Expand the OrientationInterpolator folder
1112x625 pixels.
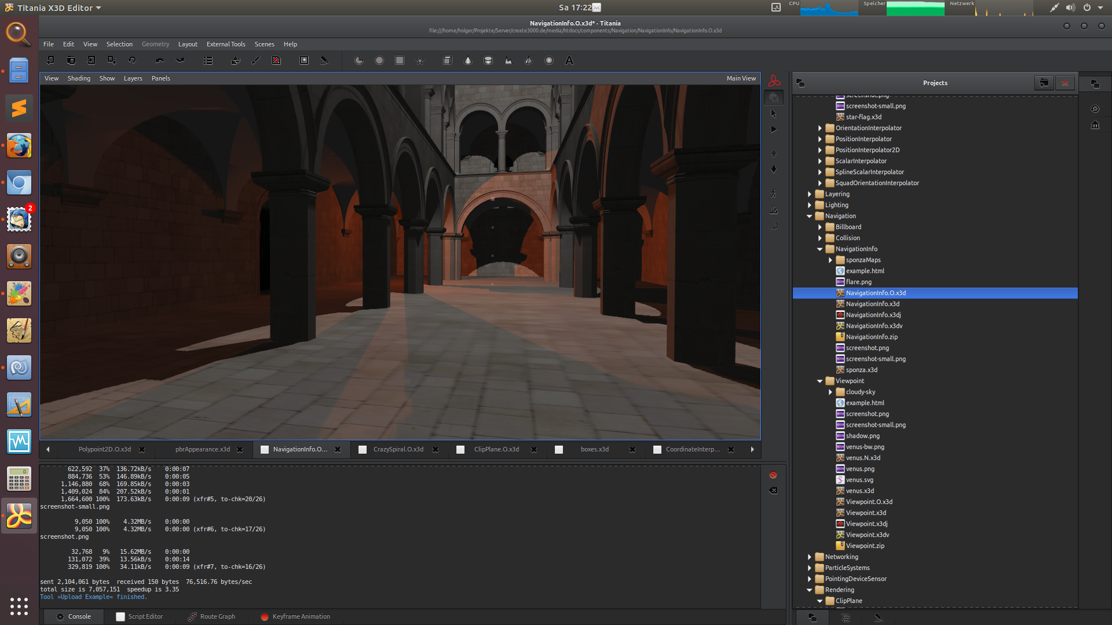[x=820, y=128]
